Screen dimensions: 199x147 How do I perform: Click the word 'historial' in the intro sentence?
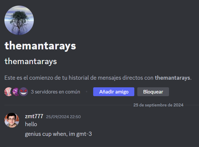pos(79,78)
